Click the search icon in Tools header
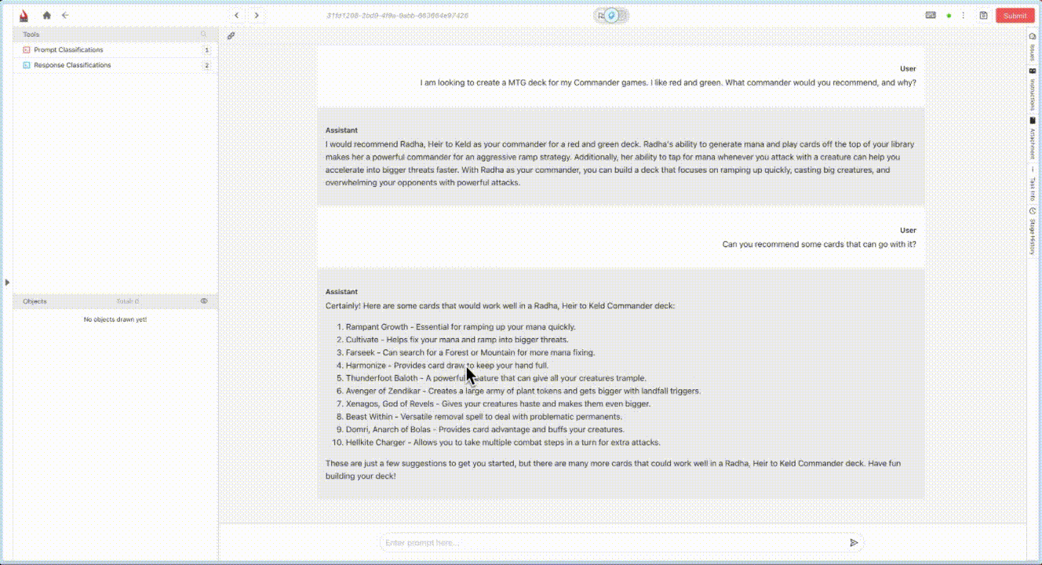This screenshot has height=565, width=1042. click(x=204, y=35)
